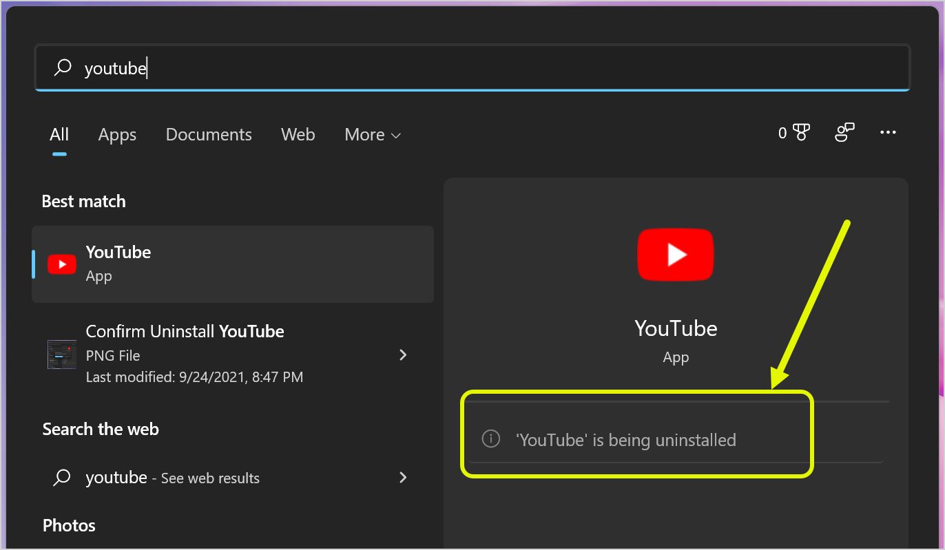Click the Confirm Uninstall YouTube PNG thumbnail

pos(62,355)
